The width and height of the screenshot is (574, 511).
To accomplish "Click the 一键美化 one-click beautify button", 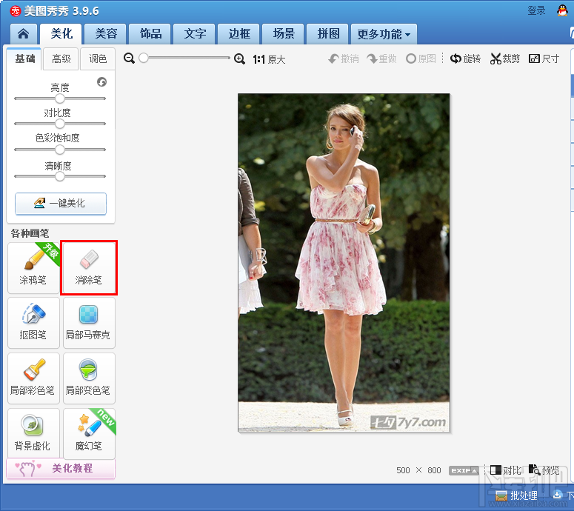I will click(x=61, y=203).
